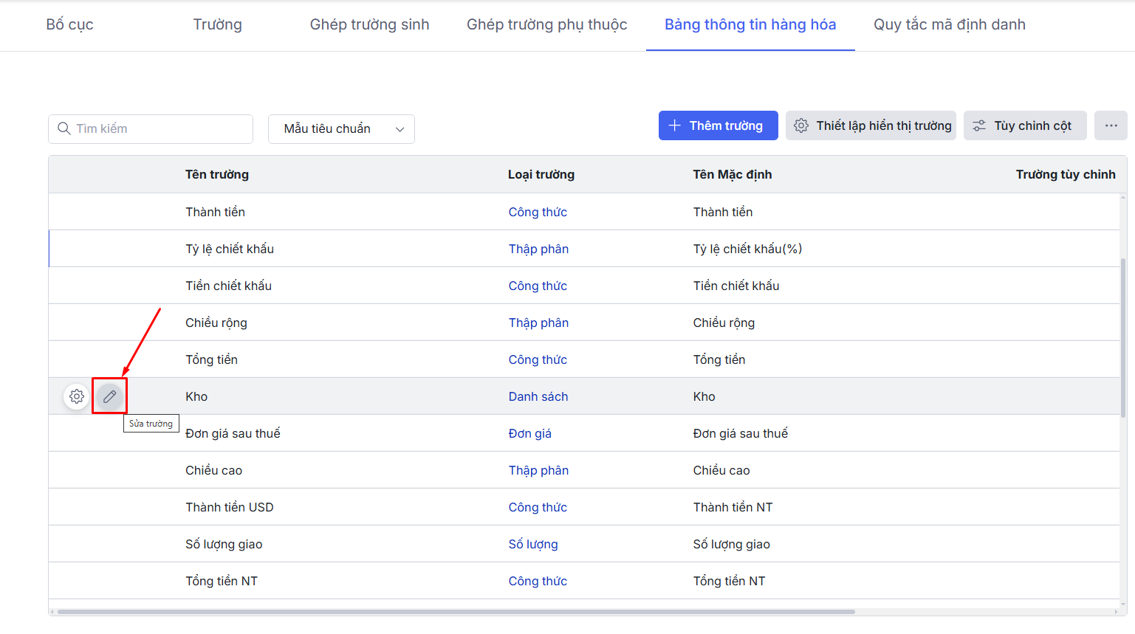Viewport: 1135px width, 634px height.
Task: Click the pencil edit icon on Kho row
Action: click(x=109, y=396)
